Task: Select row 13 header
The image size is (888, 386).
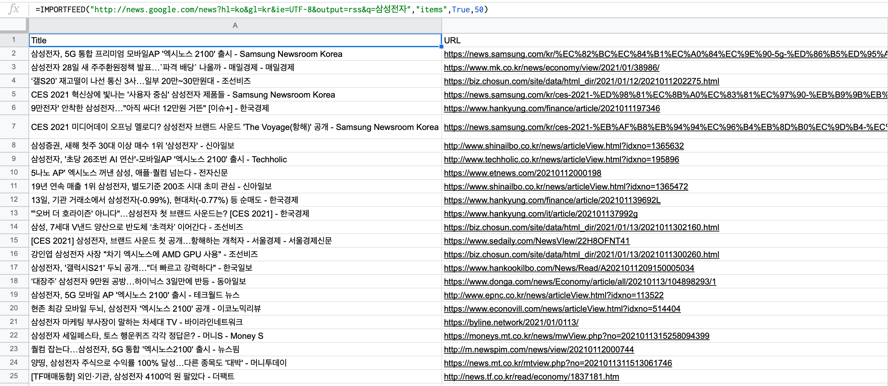Action: click(14, 213)
